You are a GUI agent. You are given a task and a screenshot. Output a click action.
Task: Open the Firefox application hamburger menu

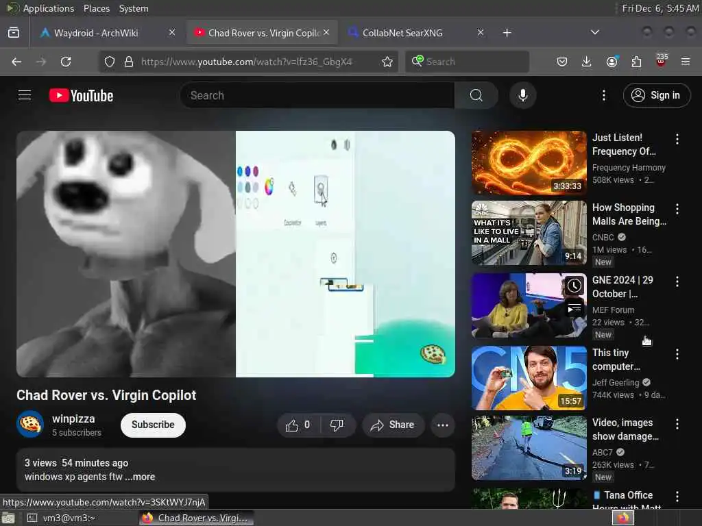click(686, 62)
